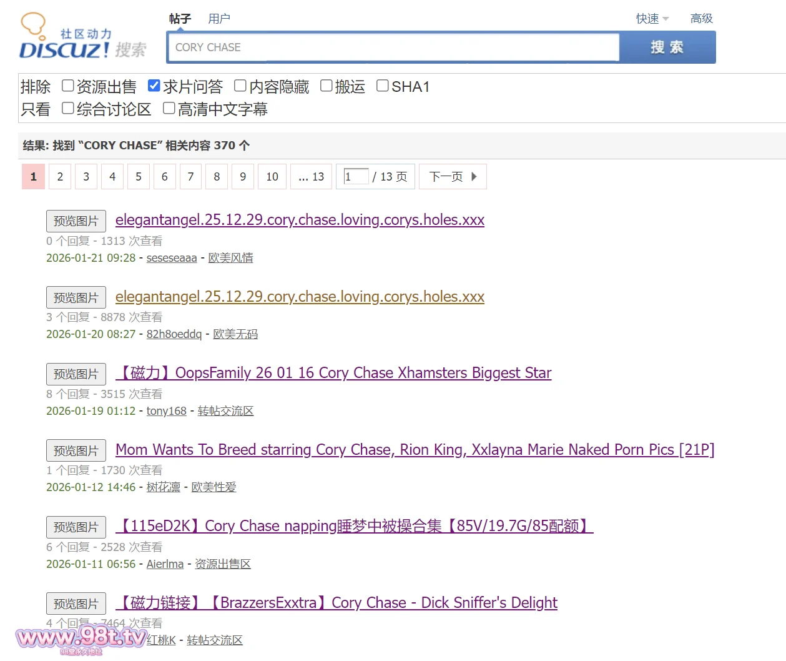Check the 搬运 exclude option
Viewport: 786px width, 661px height.
pyautogui.click(x=327, y=86)
